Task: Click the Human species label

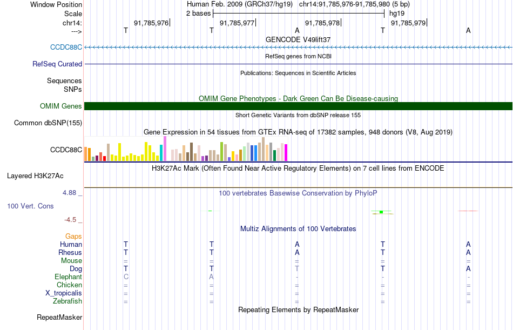Action: [x=71, y=244]
